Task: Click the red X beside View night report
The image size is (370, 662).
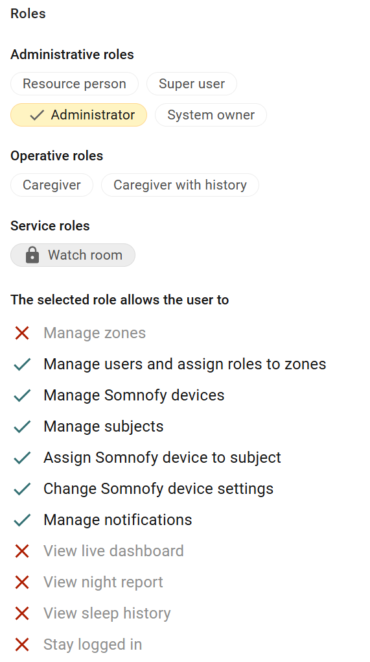Action: (x=22, y=582)
